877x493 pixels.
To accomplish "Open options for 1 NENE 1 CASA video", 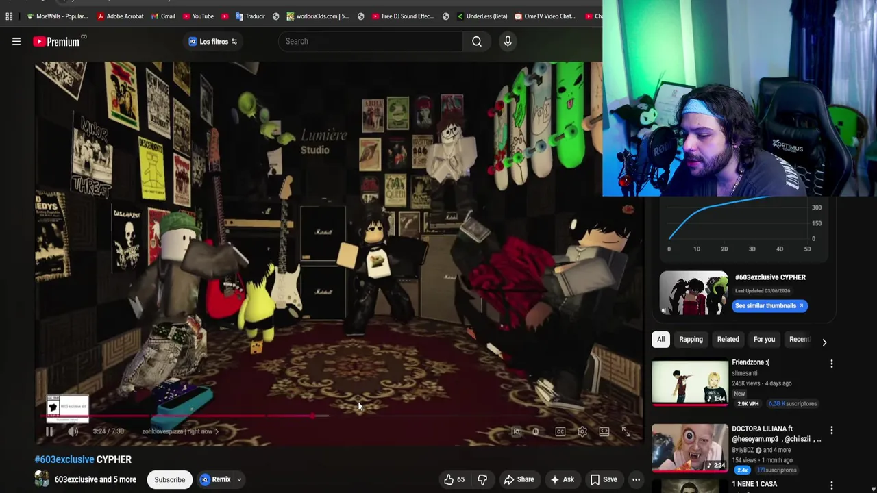I will tap(832, 485).
